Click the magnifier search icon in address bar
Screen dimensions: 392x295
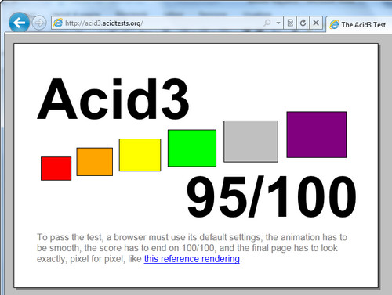[267, 23]
